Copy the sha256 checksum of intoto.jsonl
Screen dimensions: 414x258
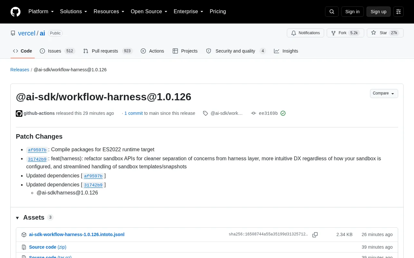(315, 235)
